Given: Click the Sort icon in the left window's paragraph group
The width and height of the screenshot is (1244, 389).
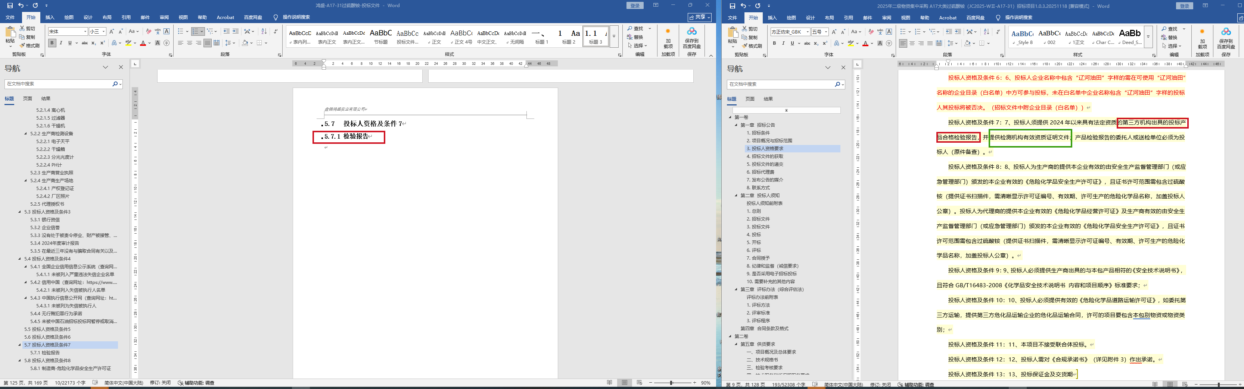Looking at the screenshot, I should 264,31.
